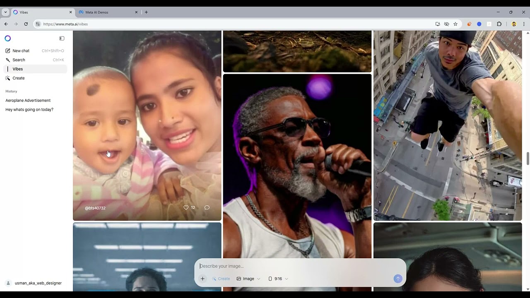Screen dimensions: 530x298
Task: Bookmark this page with the star icon
Action: [455, 24]
